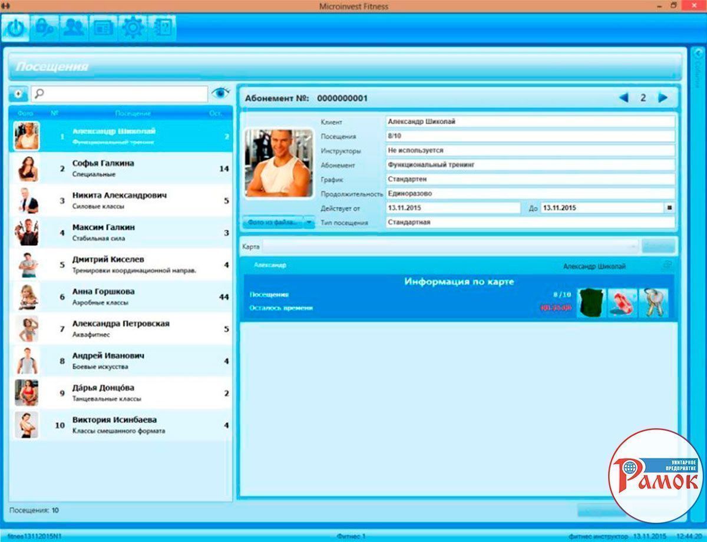Screen dimensions: 707x542
Task: Click the 'График' field 'Стандартен'
Action: coord(530,179)
